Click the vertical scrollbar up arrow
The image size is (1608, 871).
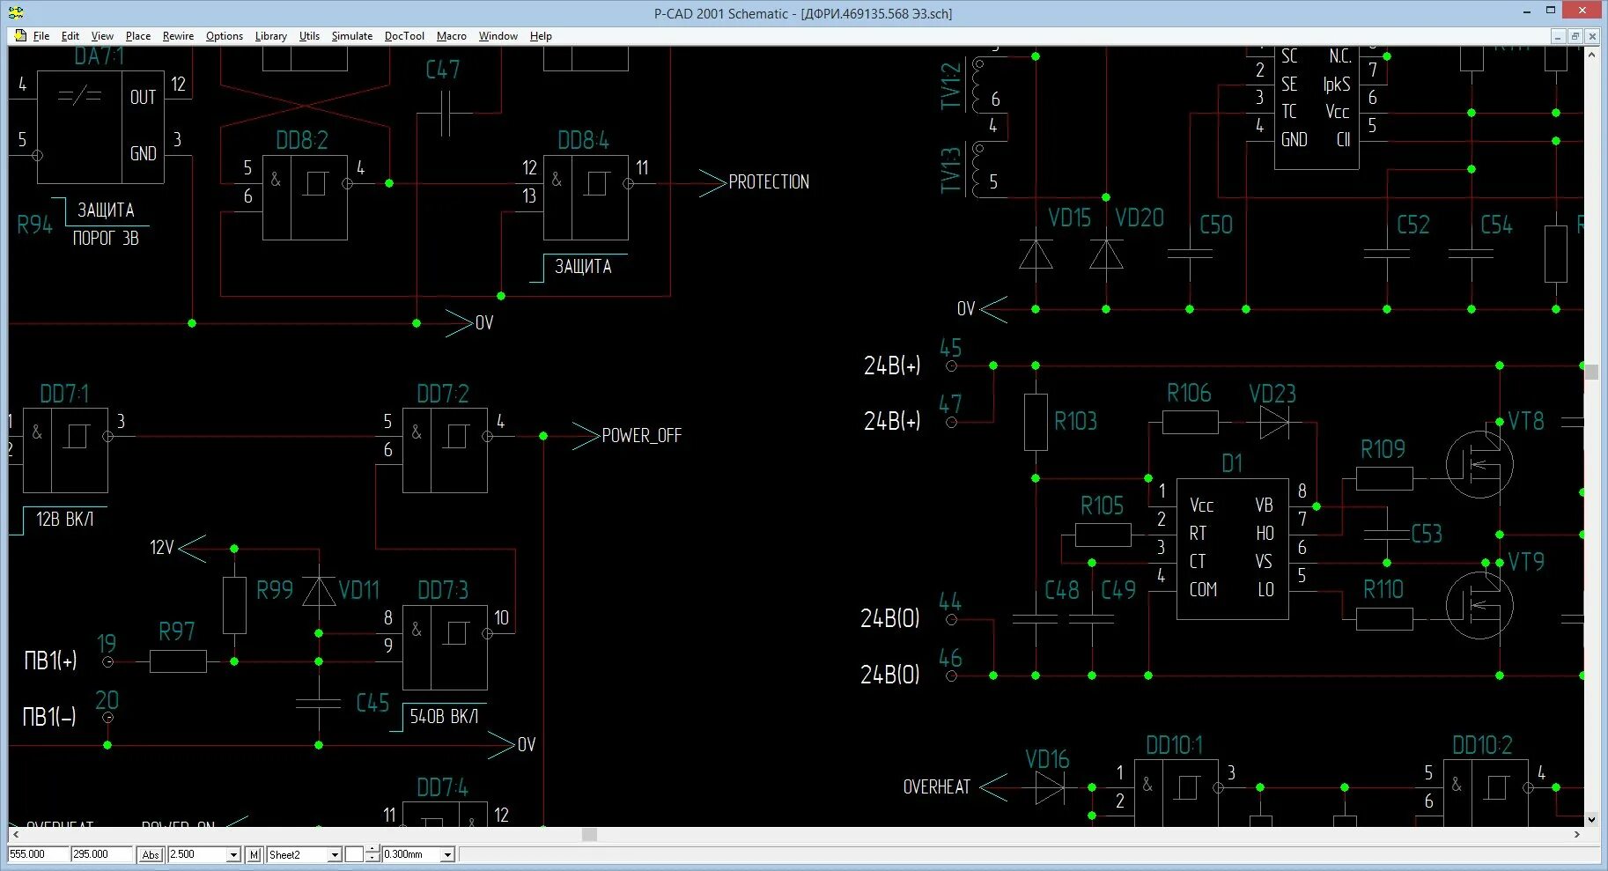click(1591, 55)
